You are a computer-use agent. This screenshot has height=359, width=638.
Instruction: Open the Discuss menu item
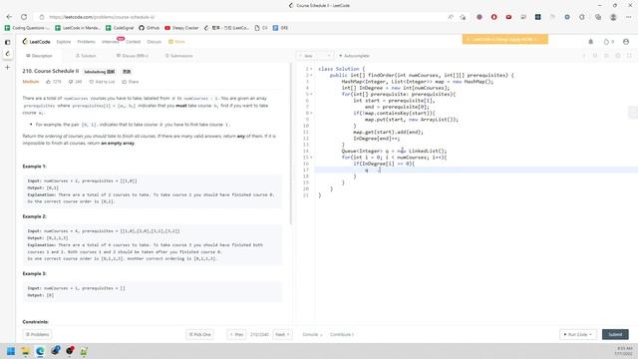point(155,42)
